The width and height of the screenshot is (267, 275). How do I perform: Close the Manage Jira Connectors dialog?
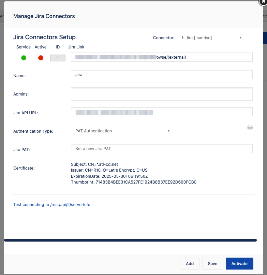(263, 2)
